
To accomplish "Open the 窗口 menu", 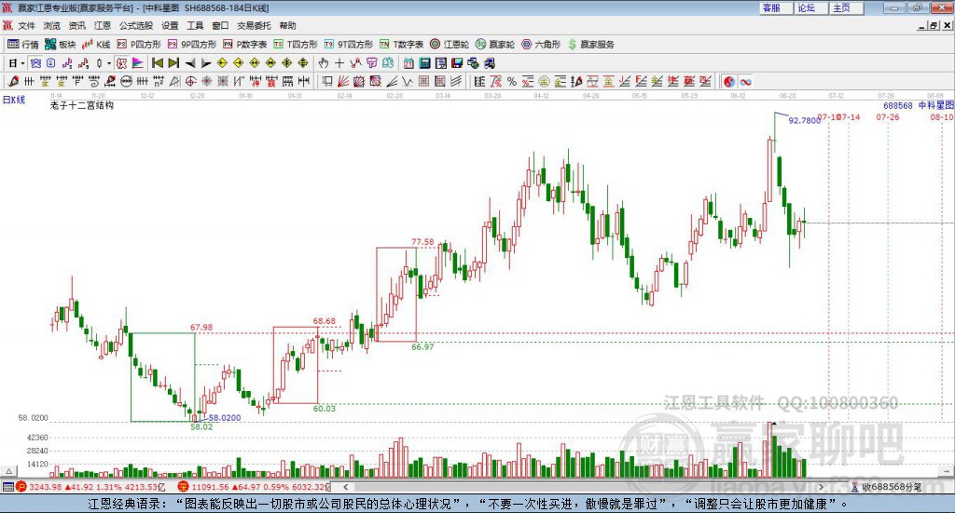I will [x=220, y=25].
